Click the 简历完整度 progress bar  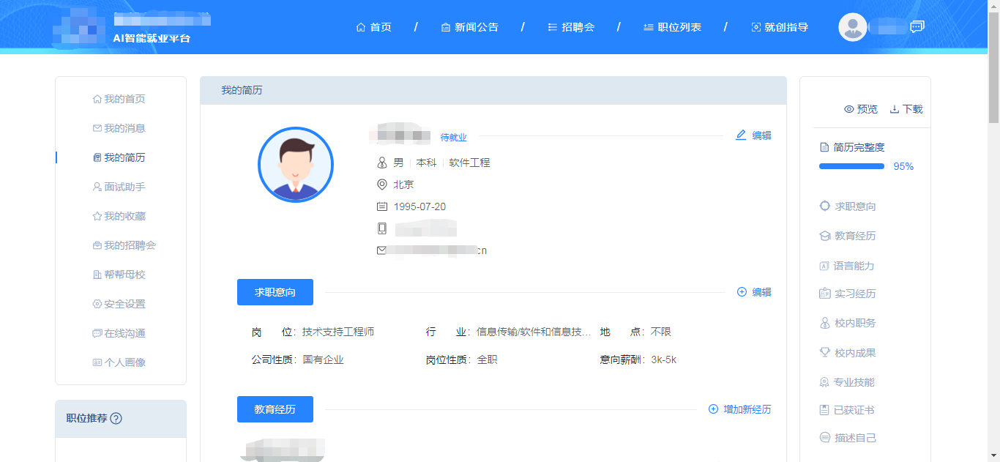[851, 166]
